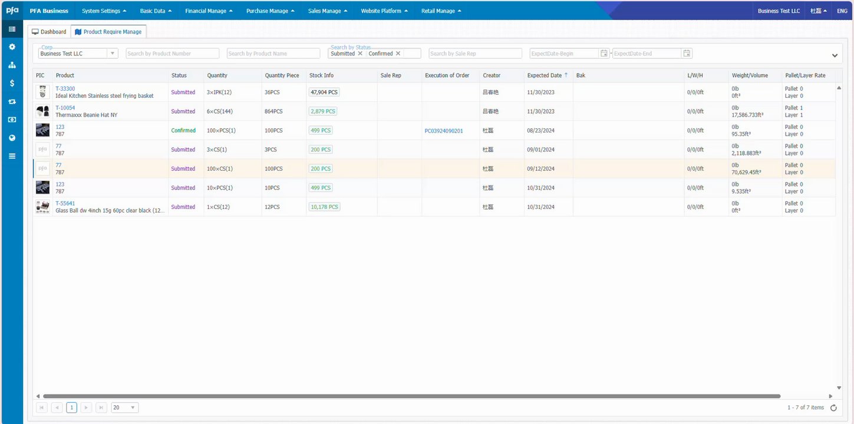Go to the previous page
854x424 pixels.
coord(57,408)
